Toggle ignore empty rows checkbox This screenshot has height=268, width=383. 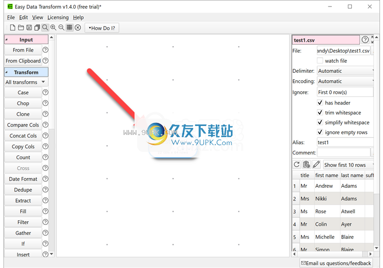click(x=320, y=132)
